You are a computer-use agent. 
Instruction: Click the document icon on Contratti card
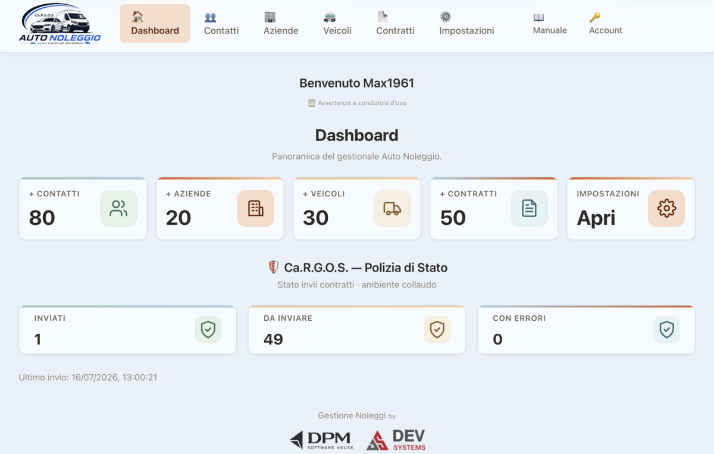click(529, 208)
